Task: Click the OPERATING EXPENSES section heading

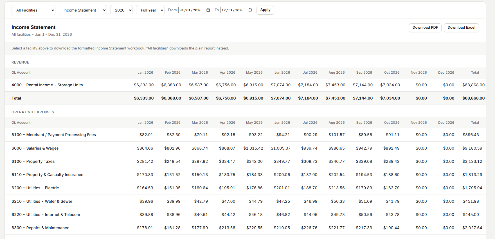Action: click(33, 112)
